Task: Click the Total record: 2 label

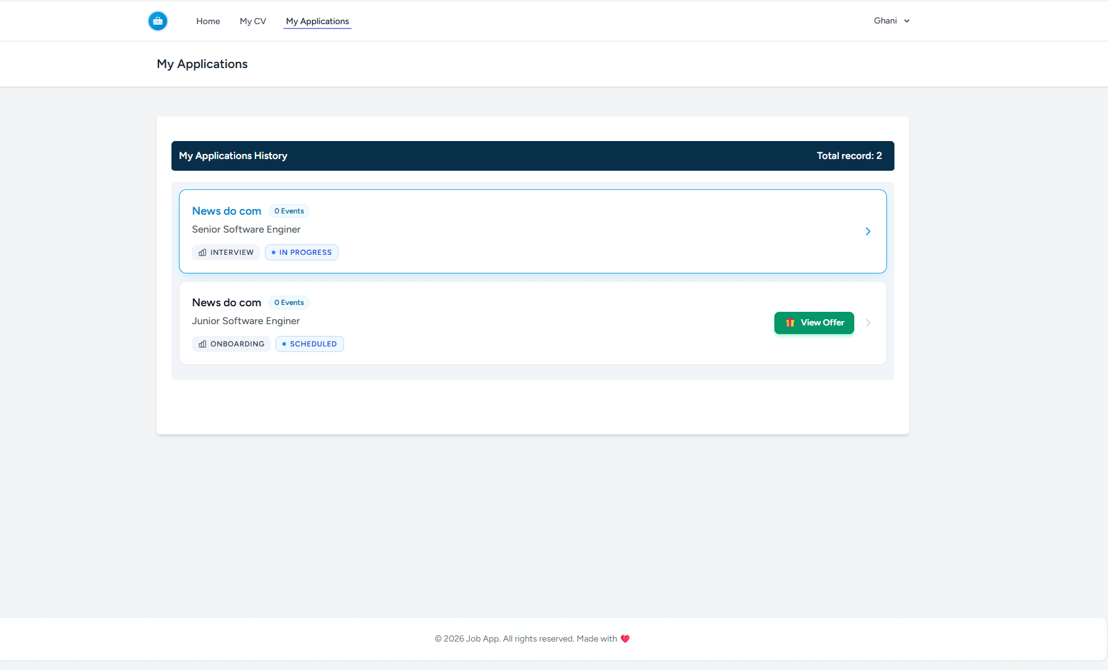Action: click(849, 156)
